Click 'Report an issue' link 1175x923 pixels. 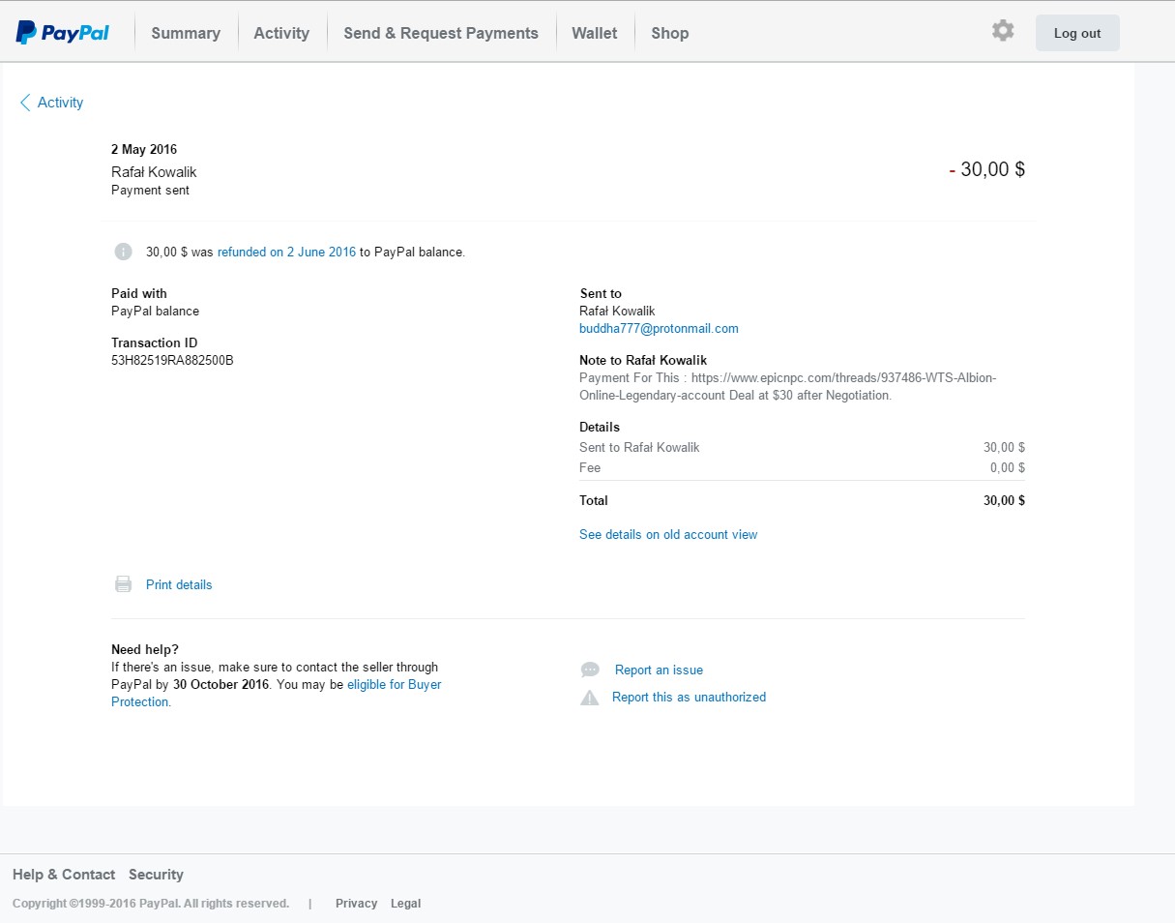pos(659,670)
